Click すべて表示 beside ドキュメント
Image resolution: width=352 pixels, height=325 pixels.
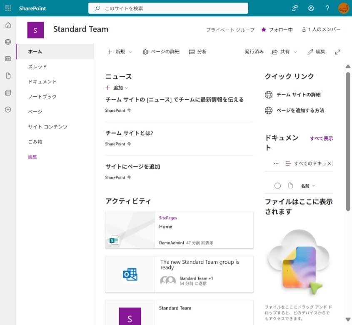(322, 139)
